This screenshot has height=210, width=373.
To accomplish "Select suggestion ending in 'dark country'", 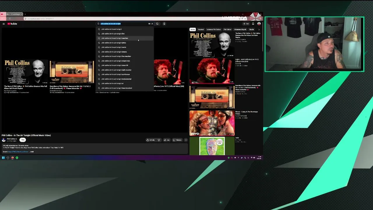I will coord(125,70).
